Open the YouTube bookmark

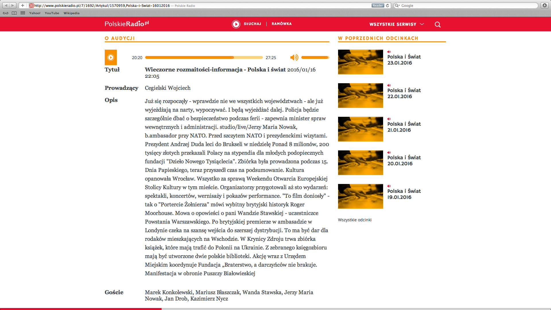click(x=52, y=13)
